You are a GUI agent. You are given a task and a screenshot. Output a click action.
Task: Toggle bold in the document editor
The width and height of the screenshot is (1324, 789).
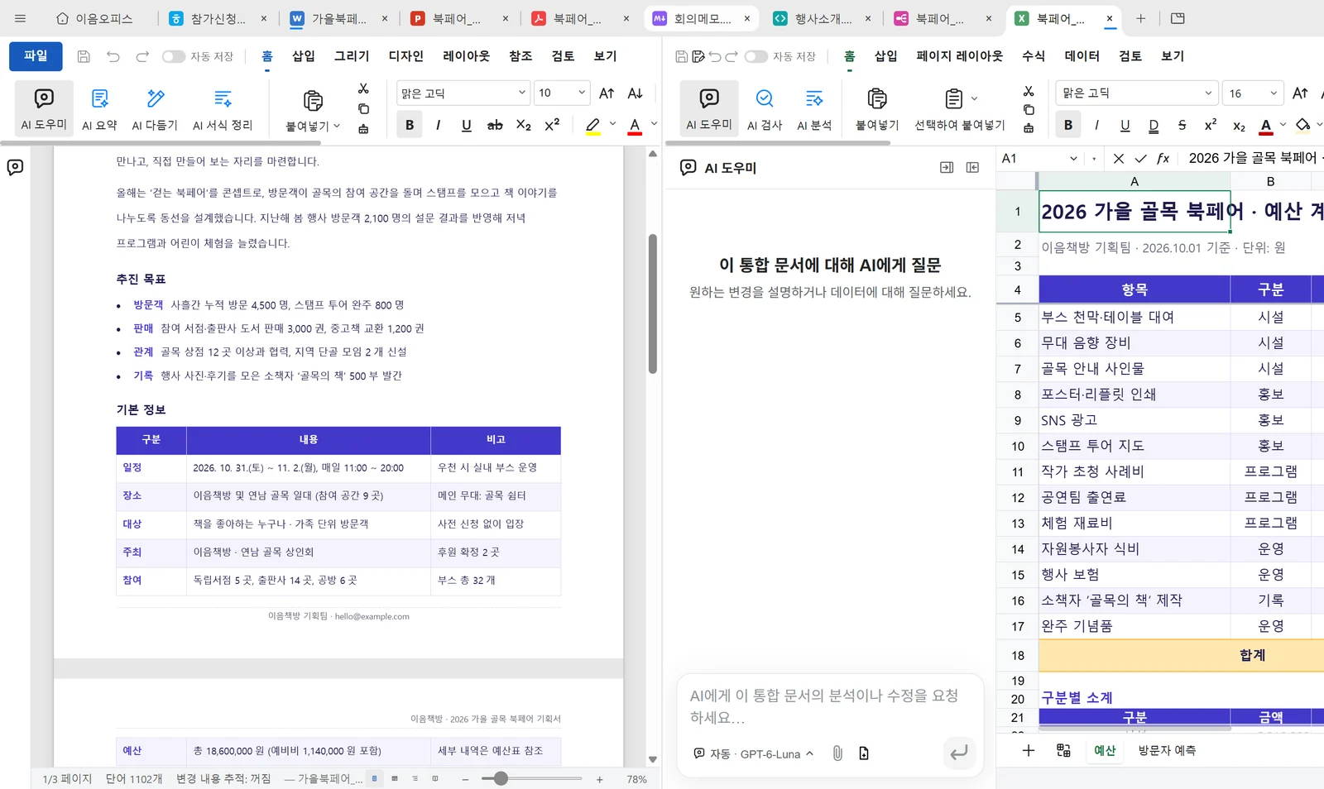click(410, 125)
